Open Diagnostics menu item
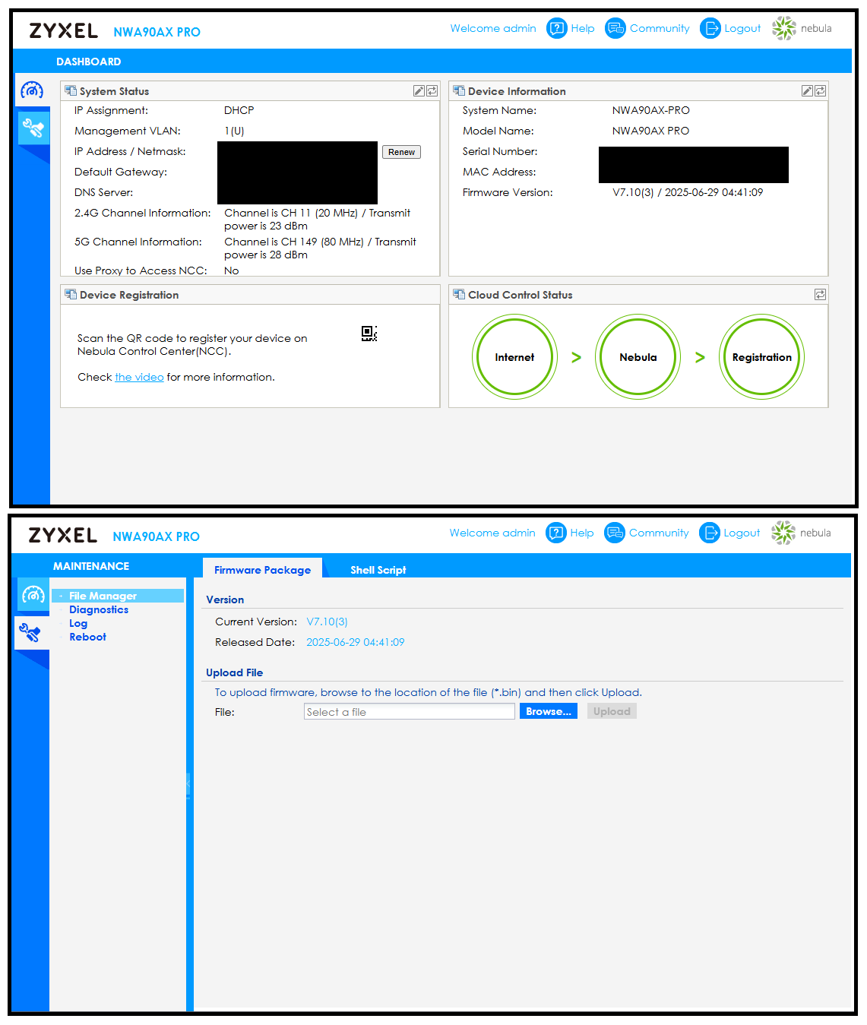 pos(99,609)
